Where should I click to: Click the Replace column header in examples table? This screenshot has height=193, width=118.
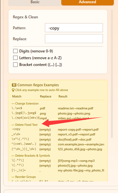coord(46,96)
